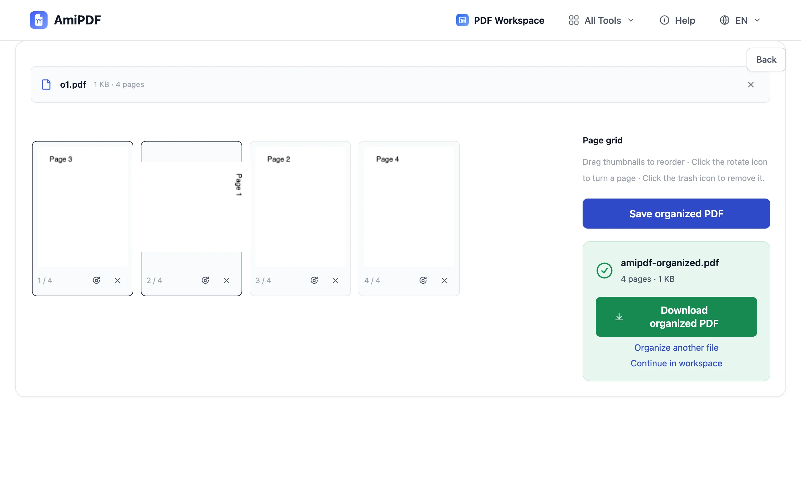
Task: Click the '1 / 4' page counter
Action: click(45, 281)
